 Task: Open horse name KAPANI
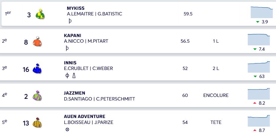click(x=73, y=36)
